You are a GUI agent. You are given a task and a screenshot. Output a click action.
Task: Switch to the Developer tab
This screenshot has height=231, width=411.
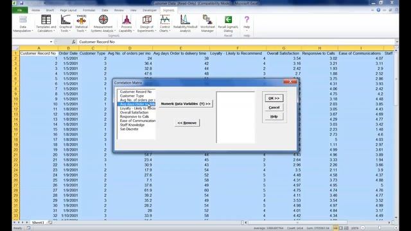tap(150, 10)
